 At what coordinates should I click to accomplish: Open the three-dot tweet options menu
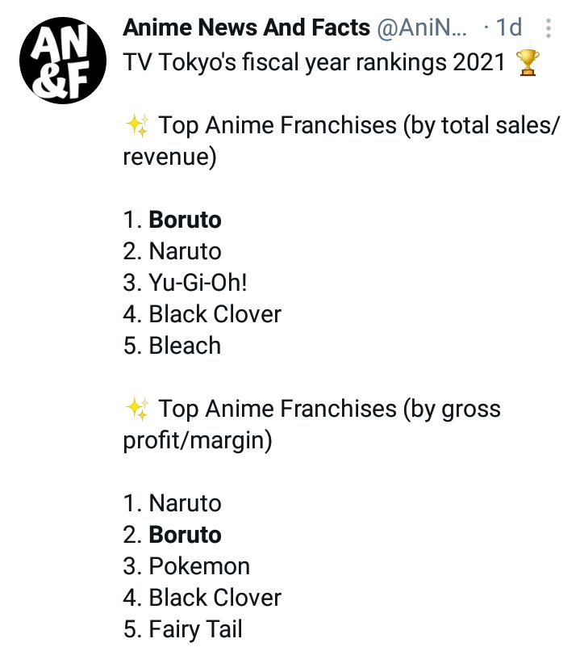pyautogui.click(x=549, y=29)
